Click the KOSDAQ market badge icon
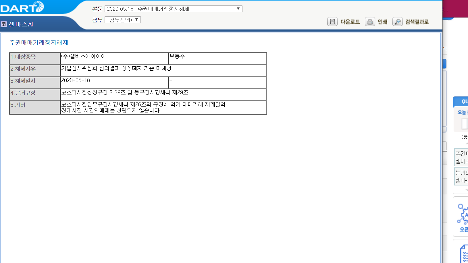Viewport: 468px width, 263px height. (4, 24)
